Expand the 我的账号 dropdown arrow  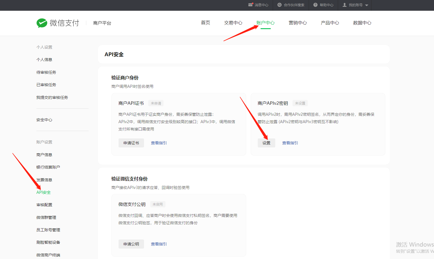click(x=367, y=5)
